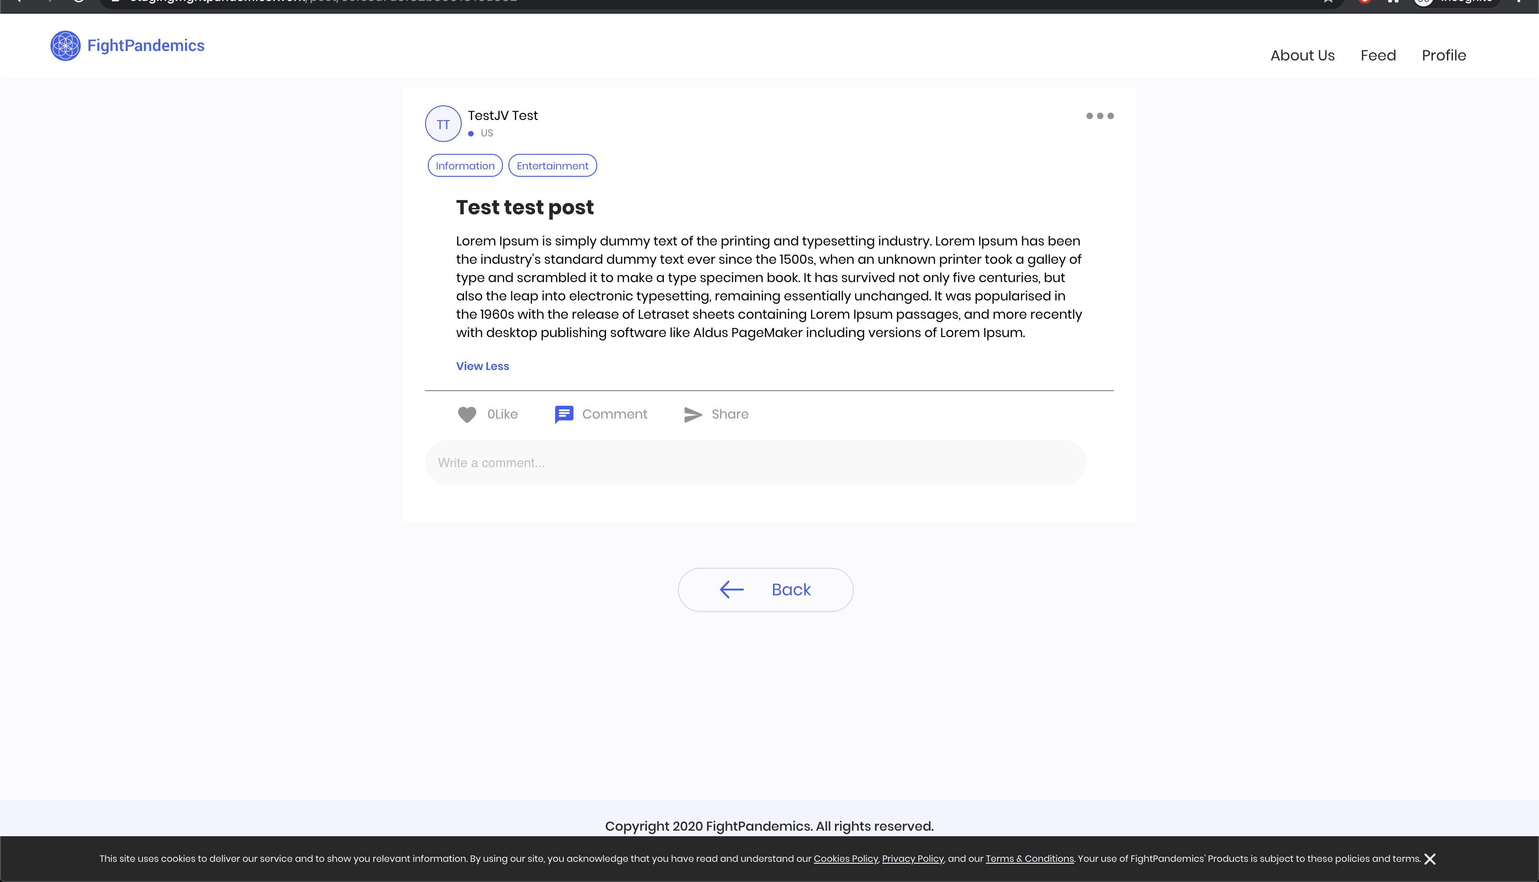The image size is (1539, 882).
Task: Go to the Feed page
Action: tap(1378, 55)
